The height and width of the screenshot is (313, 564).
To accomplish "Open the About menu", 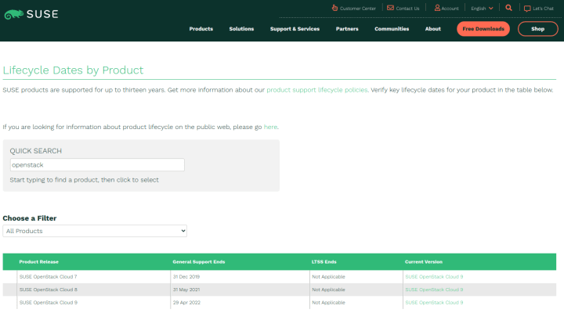I will point(432,29).
